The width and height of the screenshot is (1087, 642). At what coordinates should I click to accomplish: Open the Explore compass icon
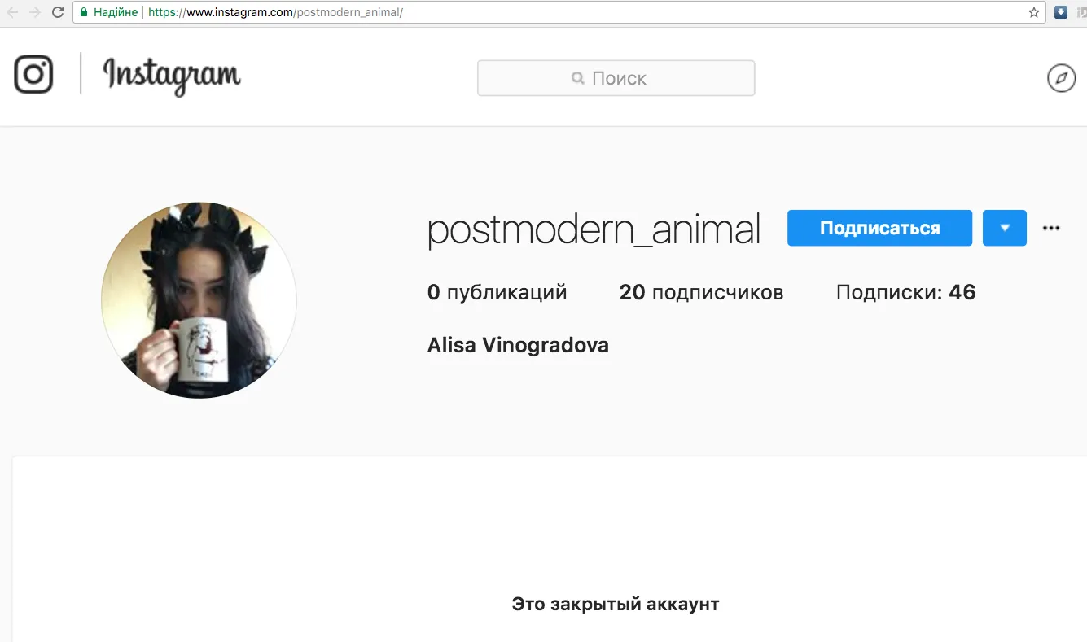tap(1061, 78)
